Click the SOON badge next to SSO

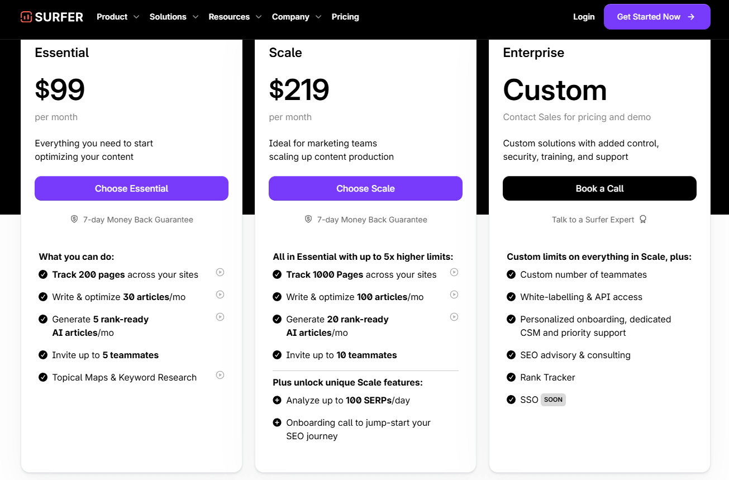coord(553,400)
